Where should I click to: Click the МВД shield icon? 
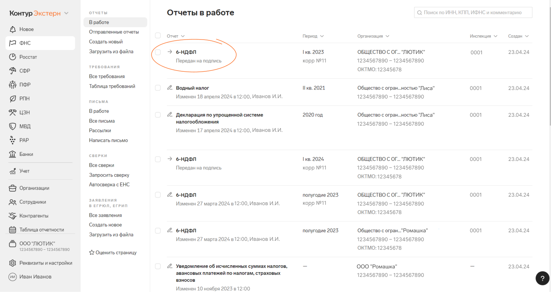pos(12,126)
